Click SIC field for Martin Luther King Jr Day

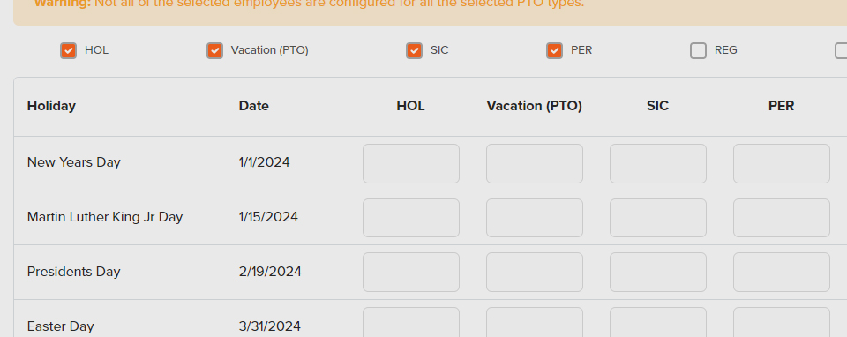click(658, 218)
